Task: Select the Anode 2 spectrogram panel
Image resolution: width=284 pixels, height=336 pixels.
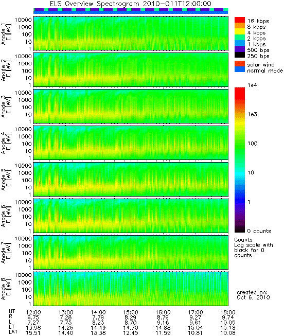Action: (131, 69)
